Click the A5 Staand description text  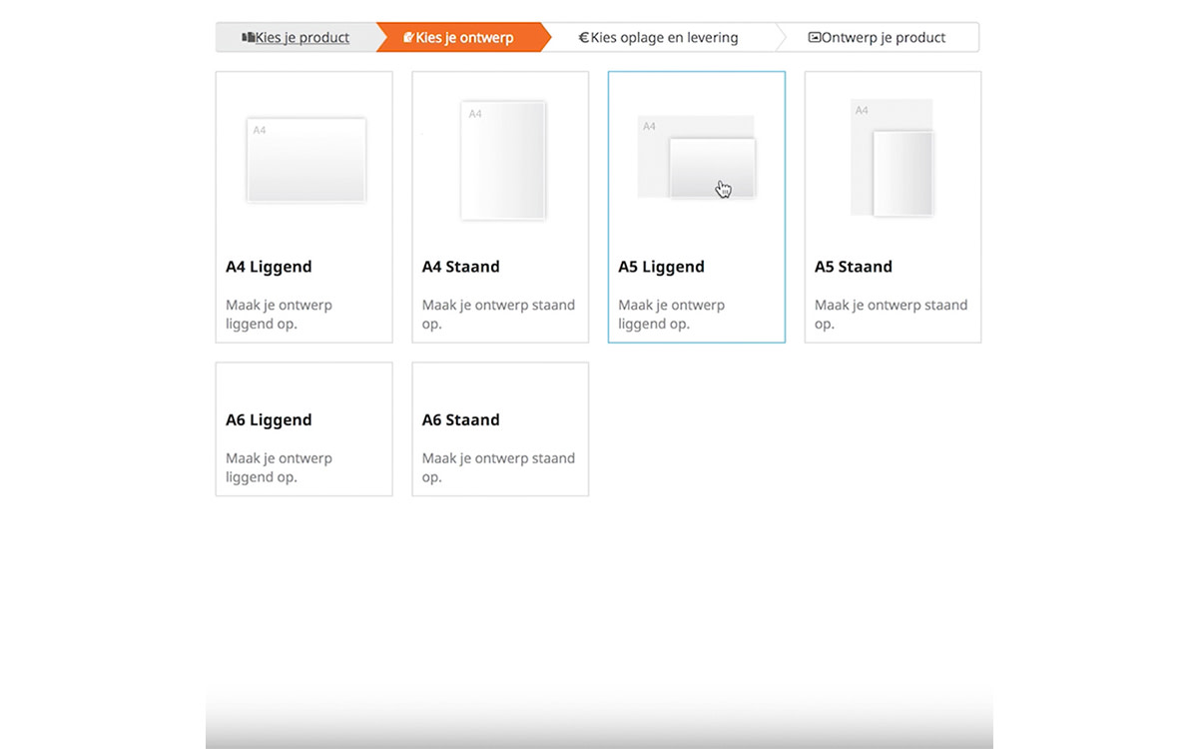891,315
